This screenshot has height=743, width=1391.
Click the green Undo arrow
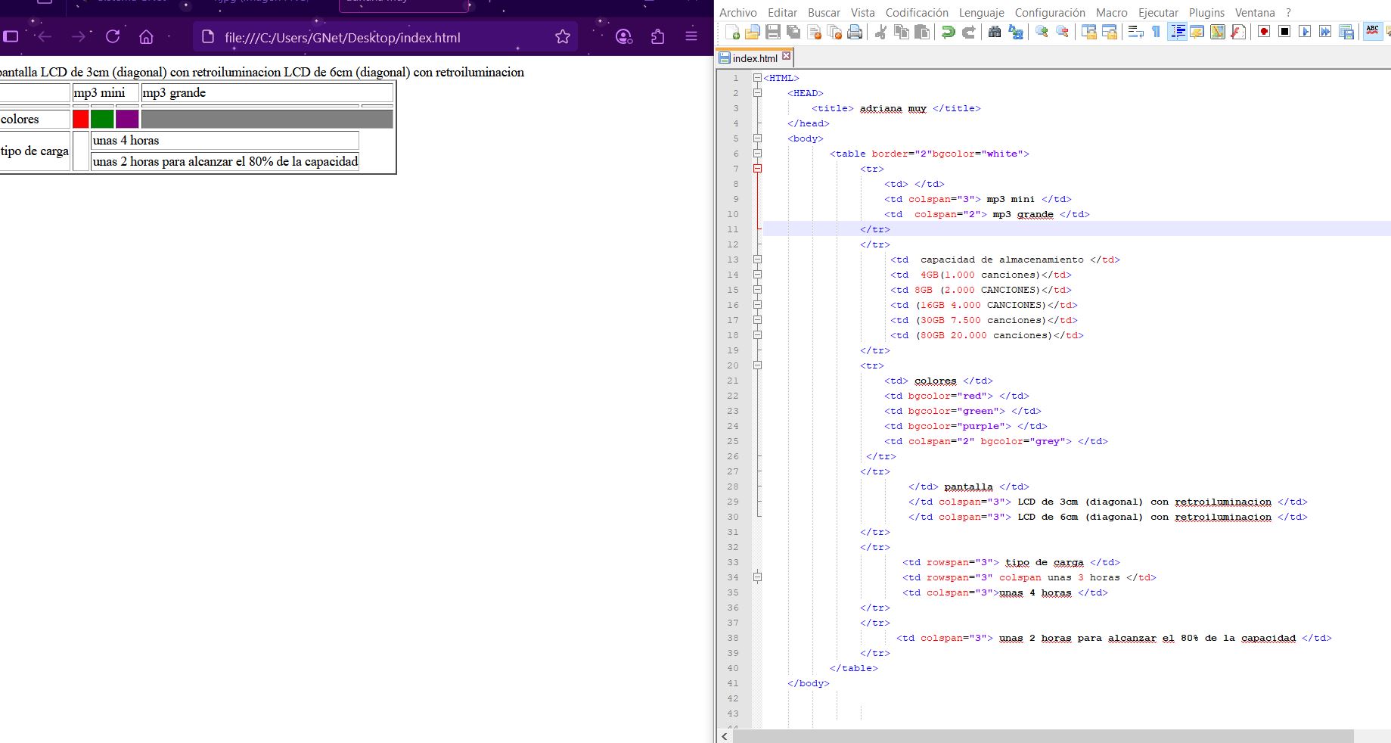click(x=948, y=32)
